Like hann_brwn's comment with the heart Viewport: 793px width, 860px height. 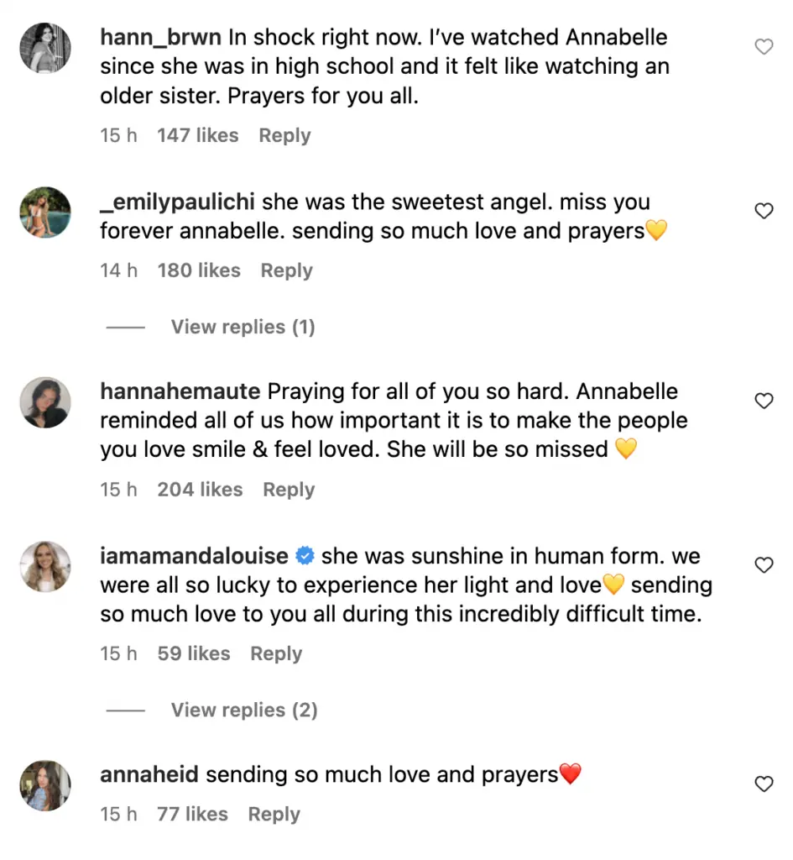(x=764, y=47)
